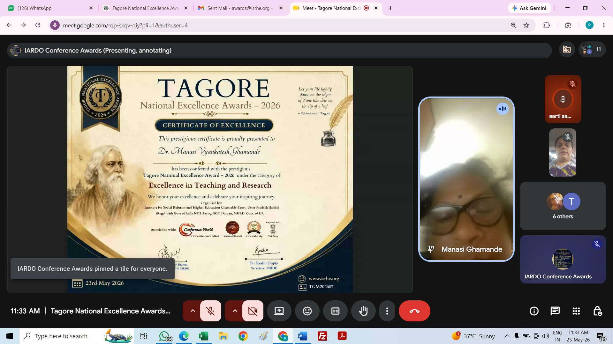Go back to previous page
The width and height of the screenshot is (613, 344).
(x=9, y=25)
